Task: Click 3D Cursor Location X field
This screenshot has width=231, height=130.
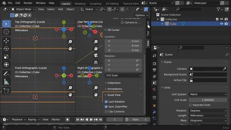Action: coord(123,41)
